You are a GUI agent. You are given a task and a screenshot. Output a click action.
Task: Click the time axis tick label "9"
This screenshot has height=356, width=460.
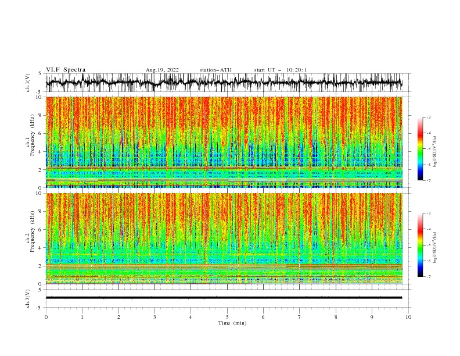[x=372, y=317]
